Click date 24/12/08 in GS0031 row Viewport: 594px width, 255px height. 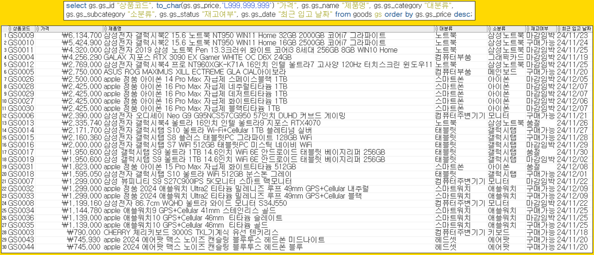(572, 166)
